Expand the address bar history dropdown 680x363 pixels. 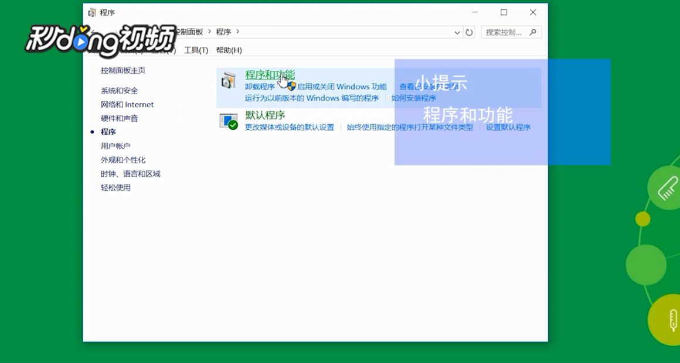457,32
